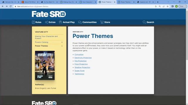Open the Super-Form link

80,71
